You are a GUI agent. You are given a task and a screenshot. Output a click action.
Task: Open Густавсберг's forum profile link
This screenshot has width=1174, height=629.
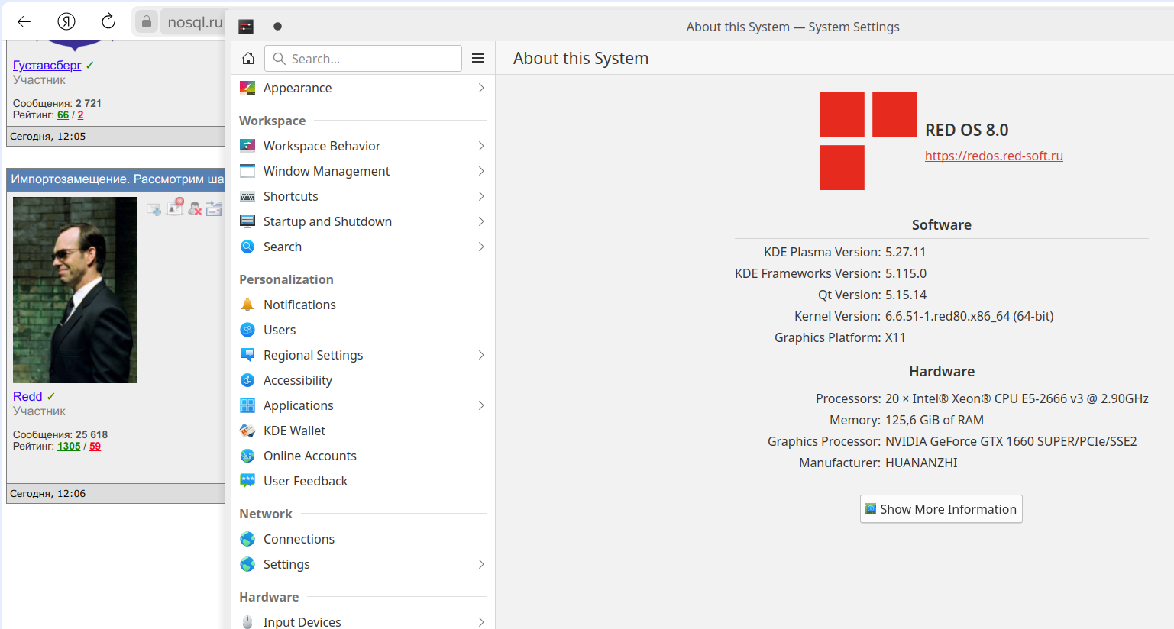pos(47,65)
